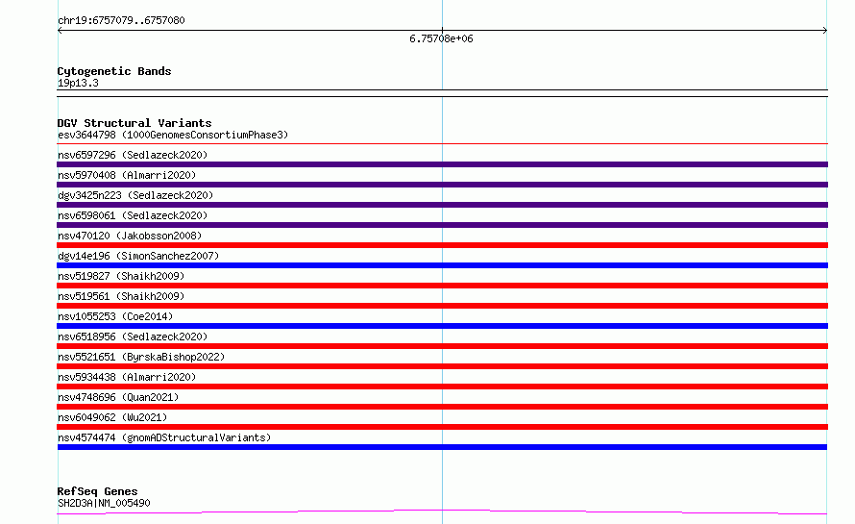Select nsv1055253 (Coe2014) label
The width and height of the screenshot is (855, 524).
click(x=115, y=316)
